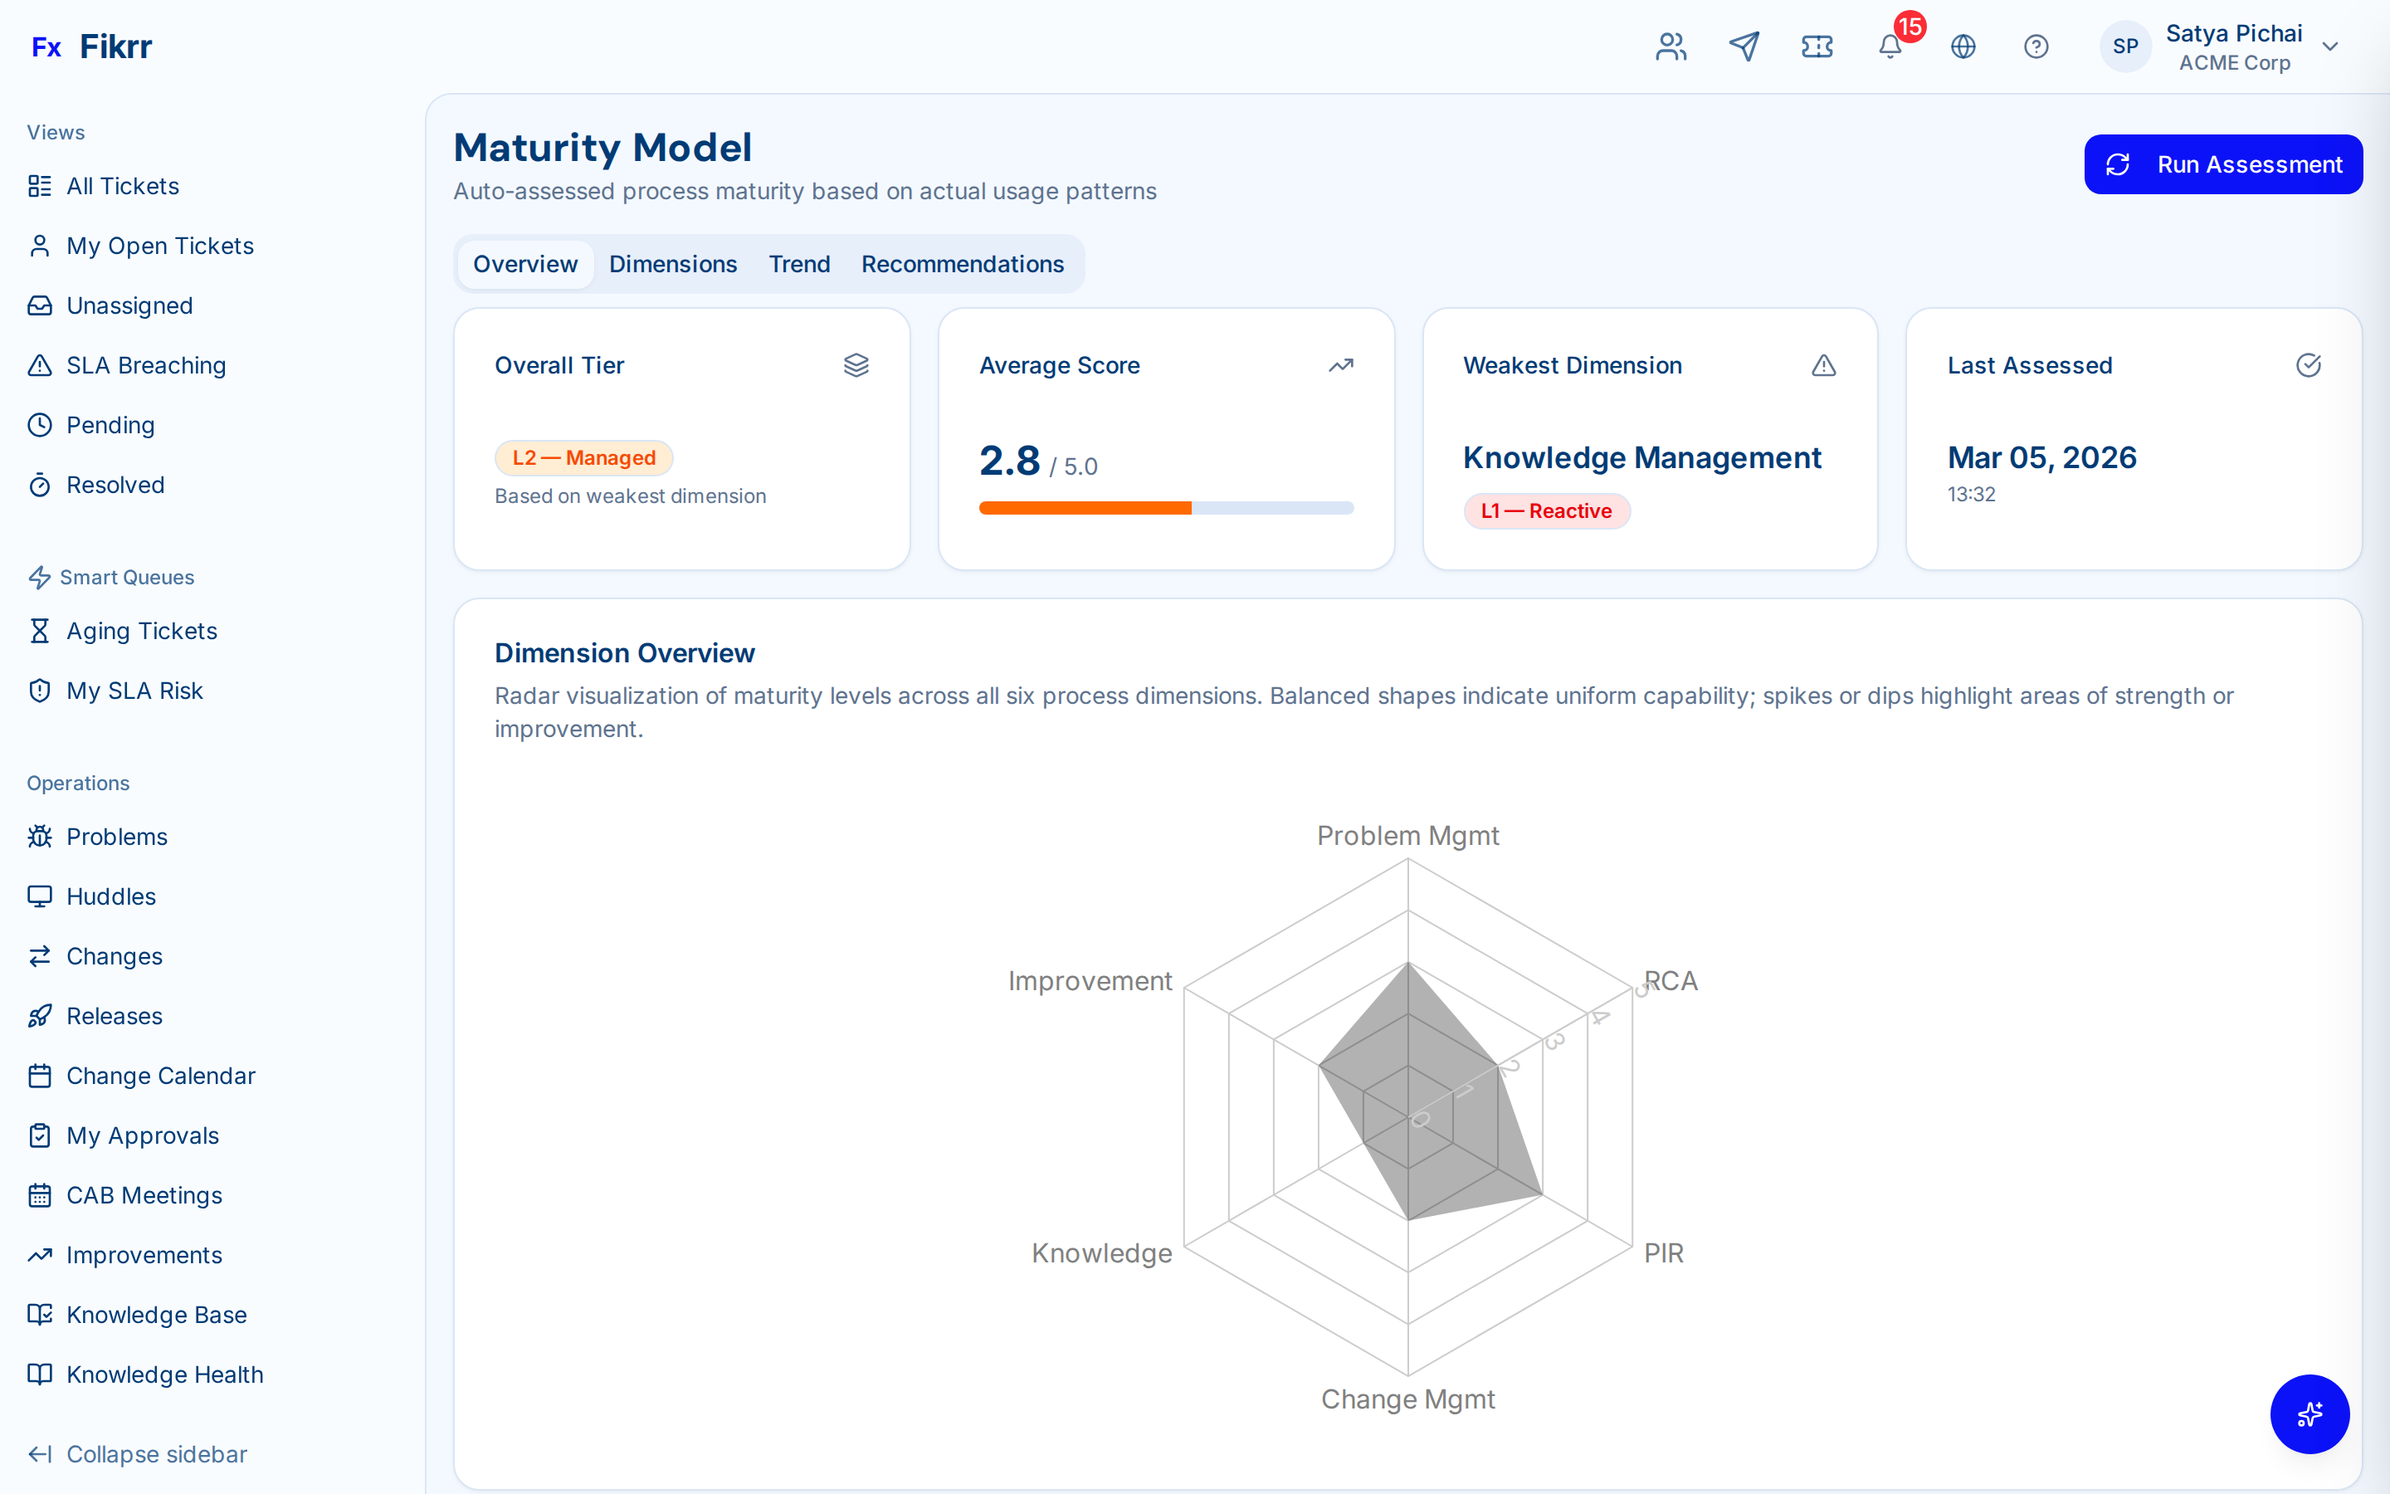Image resolution: width=2390 pixels, height=1494 pixels.
Task: Switch to the Dimensions tab
Action: coord(672,264)
